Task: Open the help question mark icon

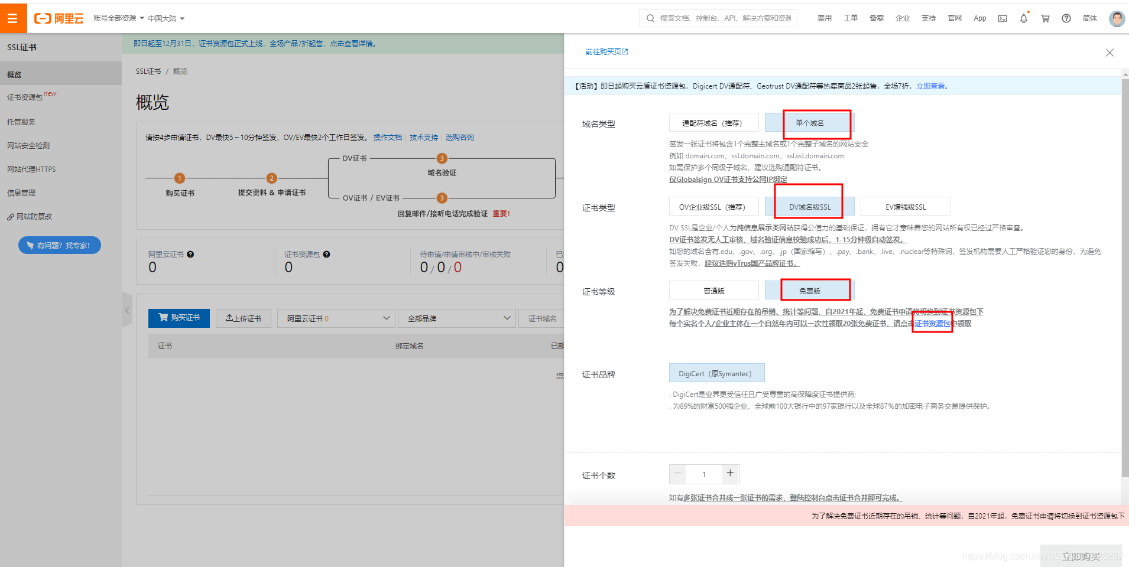Action: (x=1066, y=18)
